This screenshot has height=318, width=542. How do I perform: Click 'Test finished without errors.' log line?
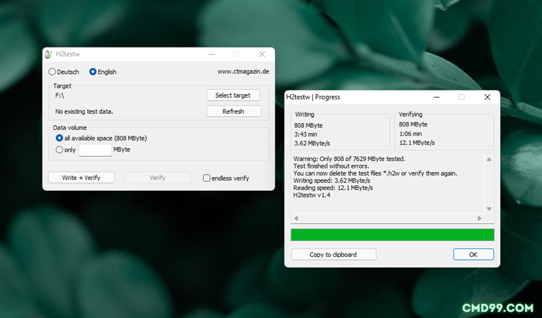point(331,166)
